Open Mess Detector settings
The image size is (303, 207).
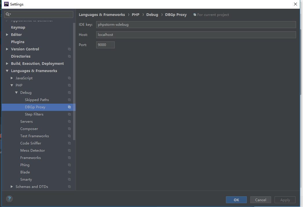click(32, 151)
